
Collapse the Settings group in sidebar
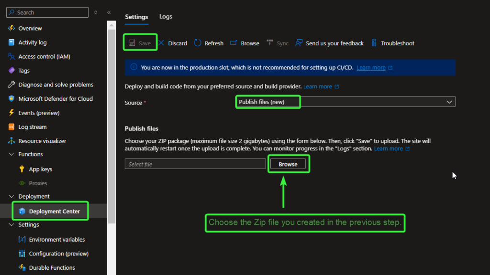coord(11,224)
